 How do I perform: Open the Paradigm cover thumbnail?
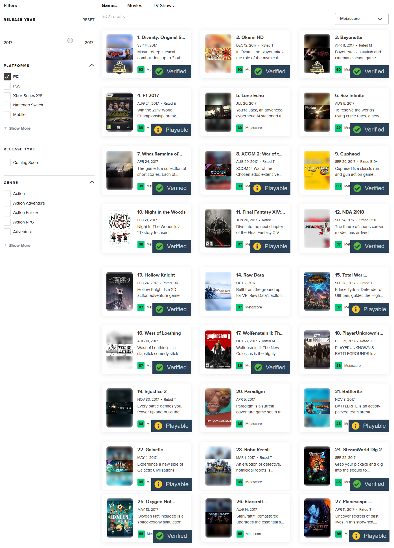pos(218,408)
